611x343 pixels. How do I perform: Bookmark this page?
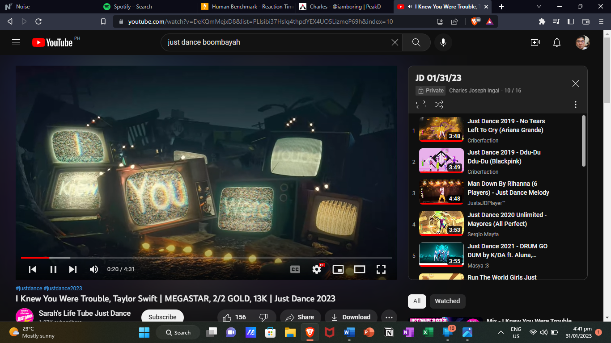point(103,21)
